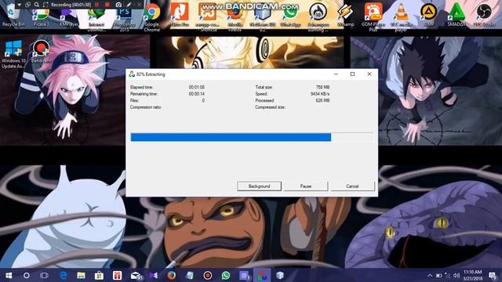Cancel the extraction
The image size is (502, 282).
point(352,186)
